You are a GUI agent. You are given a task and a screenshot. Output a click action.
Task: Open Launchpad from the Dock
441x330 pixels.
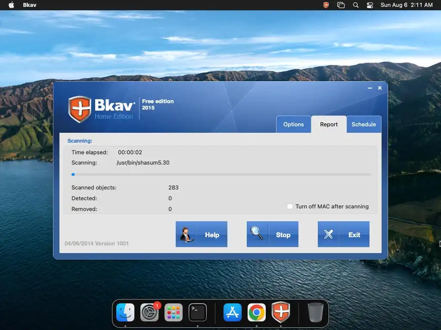click(x=174, y=312)
